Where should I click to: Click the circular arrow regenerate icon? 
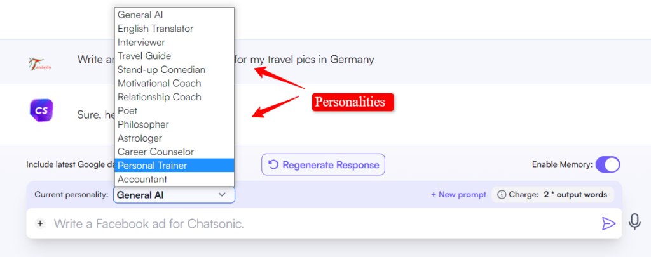[273, 165]
